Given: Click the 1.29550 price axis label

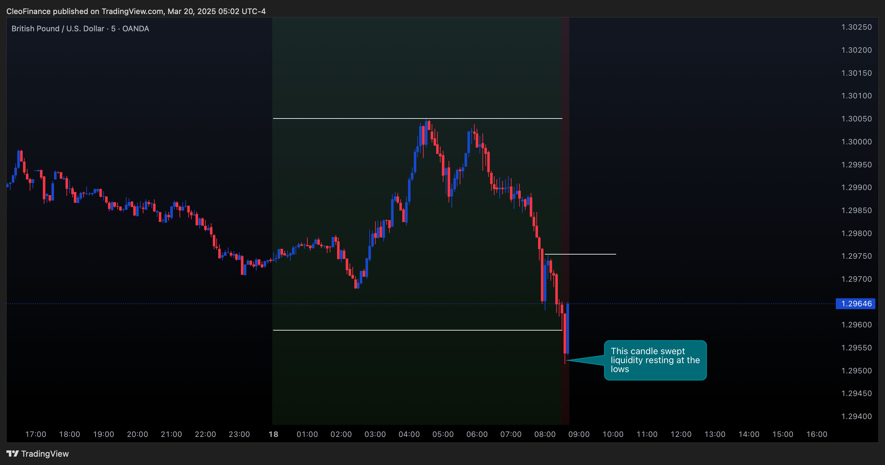Looking at the screenshot, I should 857,348.
